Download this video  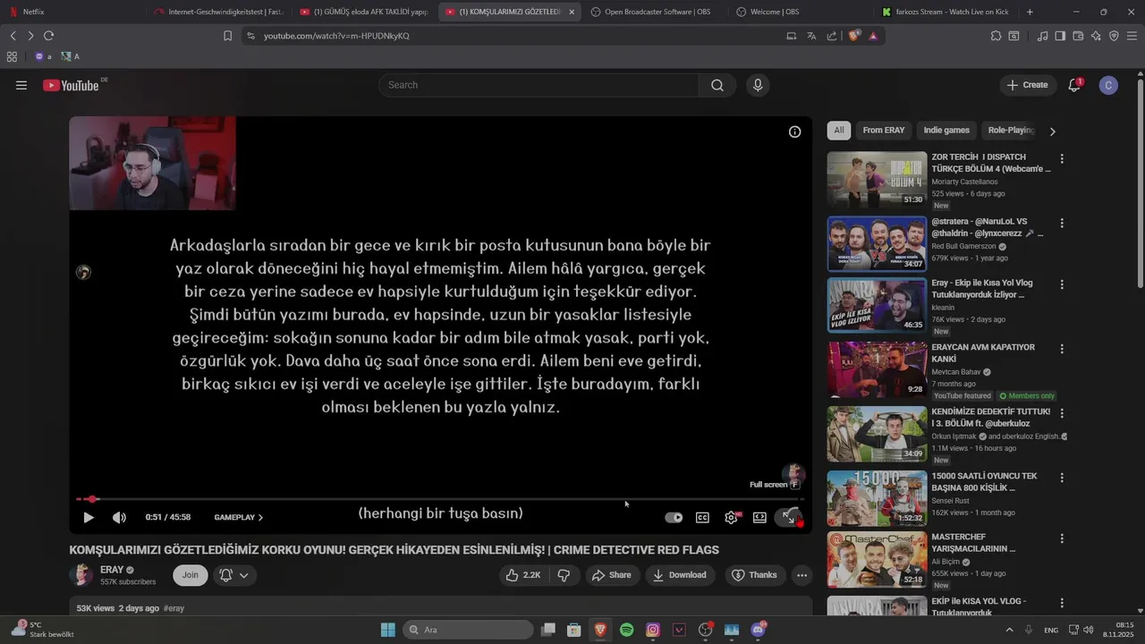[679, 575]
